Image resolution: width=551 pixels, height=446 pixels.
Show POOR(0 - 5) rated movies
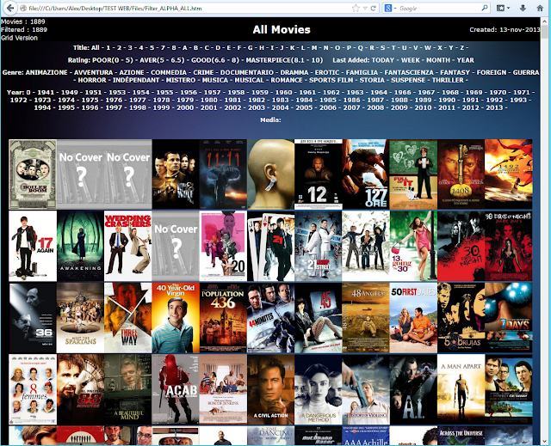click(x=113, y=60)
